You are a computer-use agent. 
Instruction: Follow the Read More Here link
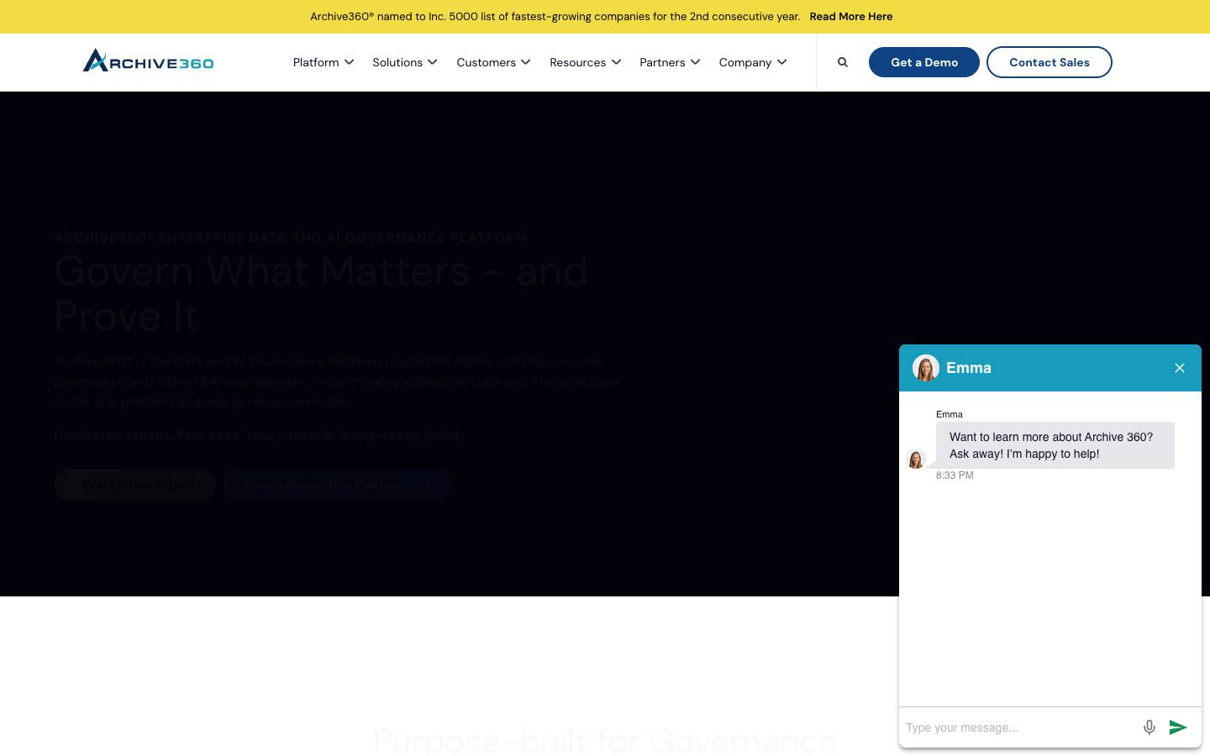pyautogui.click(x=851, y=16)
